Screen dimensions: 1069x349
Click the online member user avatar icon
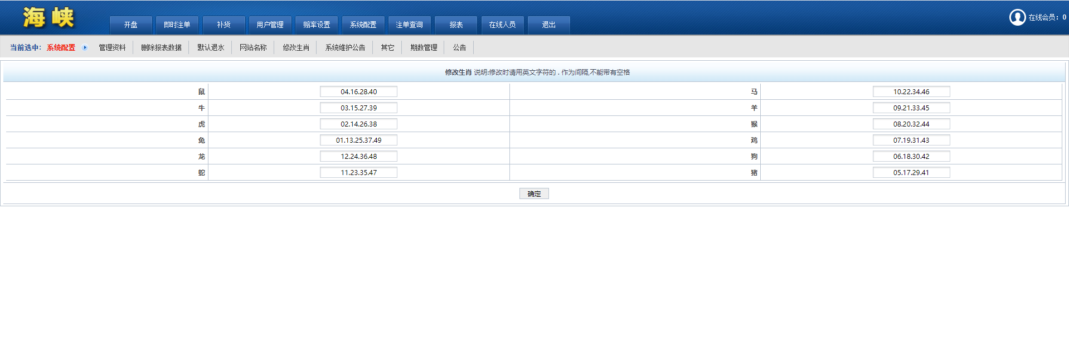point(1017,17)
